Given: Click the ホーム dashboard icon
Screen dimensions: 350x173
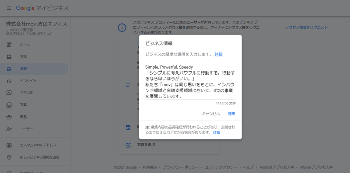Looking at the screenshot, I should 9,45.
